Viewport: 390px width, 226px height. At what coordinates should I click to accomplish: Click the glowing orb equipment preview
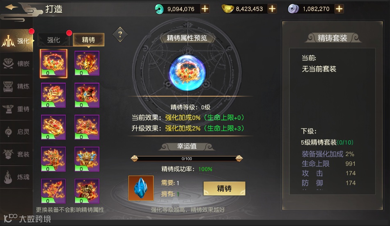pyautogui.click(x=187, y=73)
